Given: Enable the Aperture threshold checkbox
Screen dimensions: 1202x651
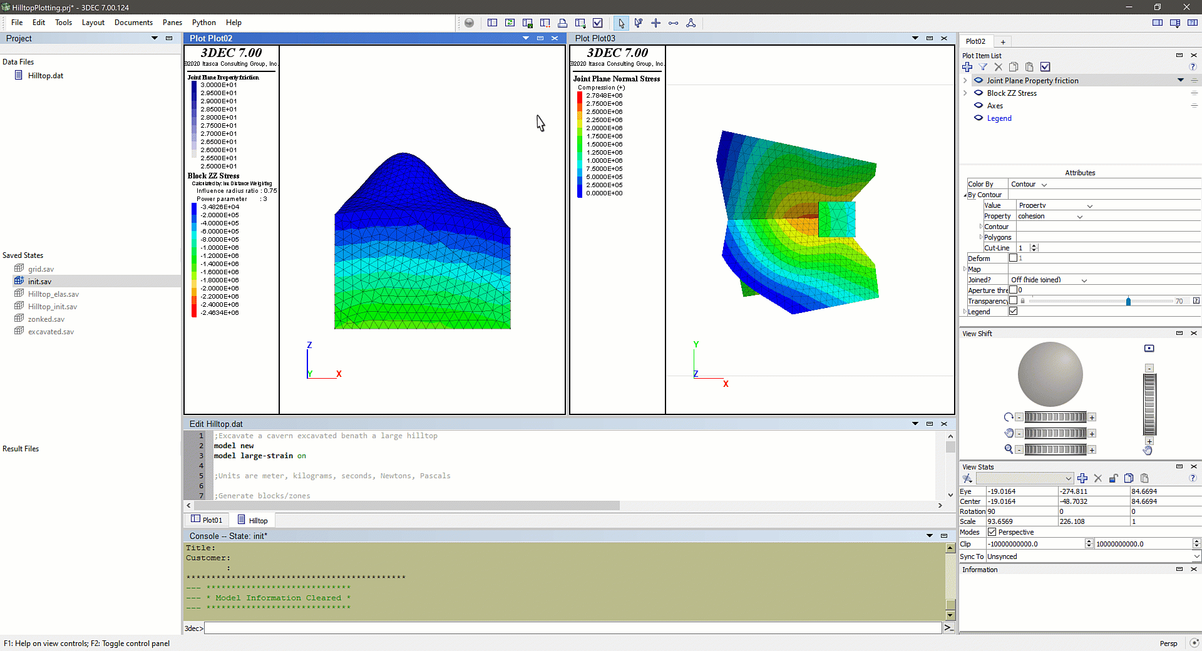Looking at the screenshot, I should 1013,290.
